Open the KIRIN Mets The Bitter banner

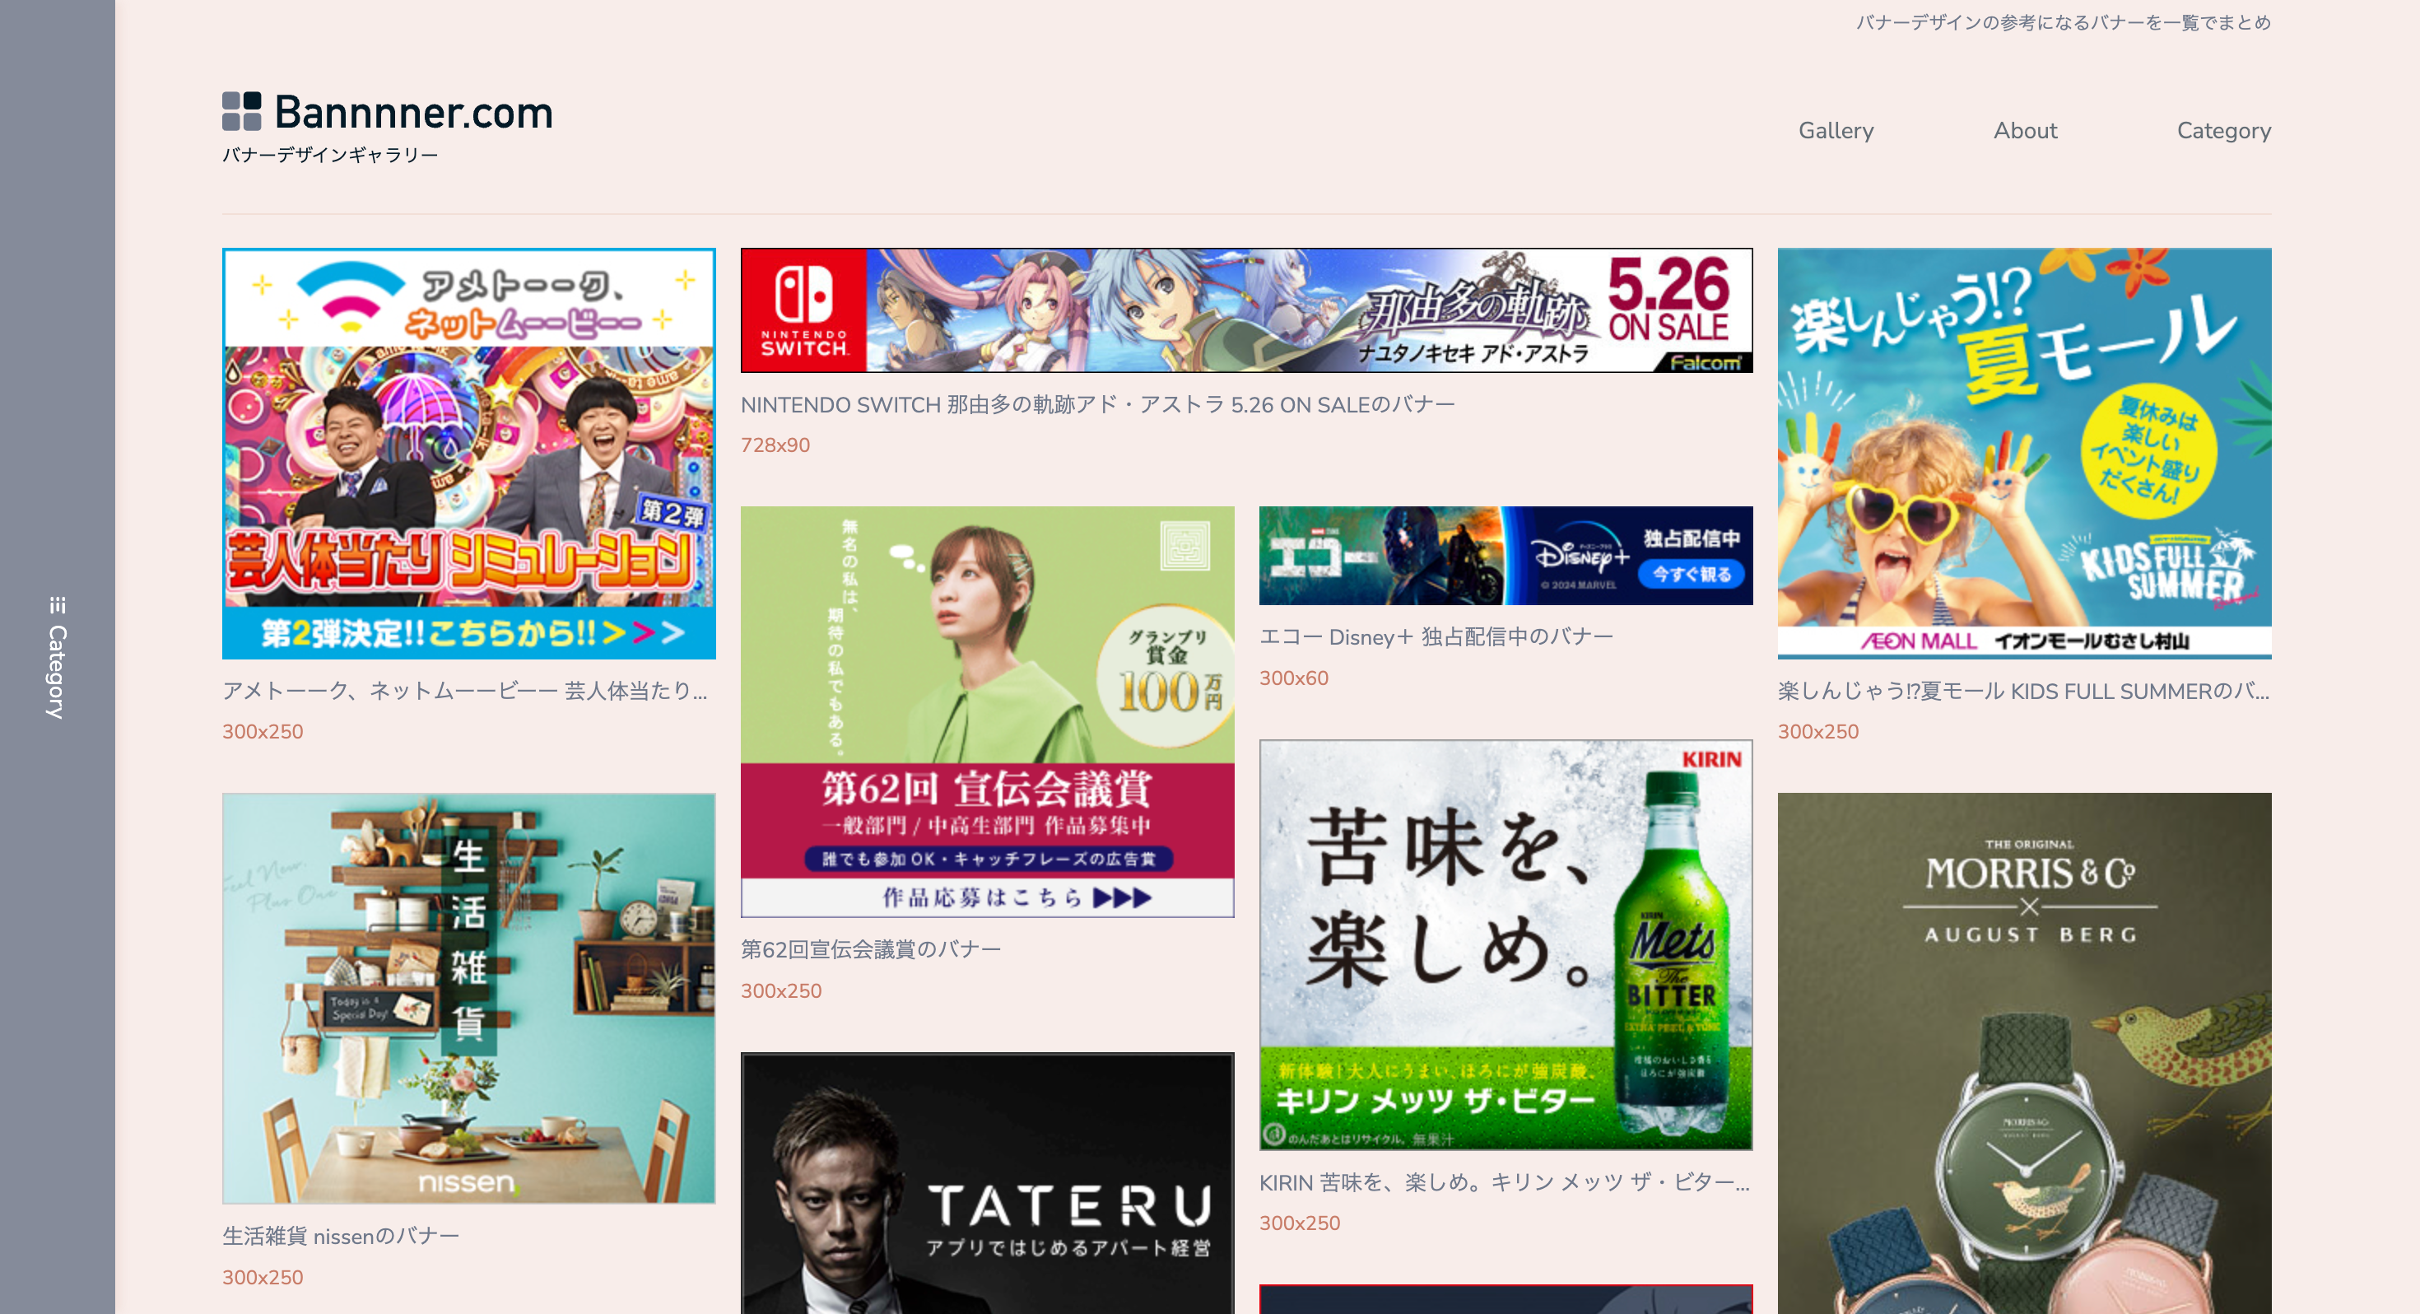pyautogui.click(x=1505, y=944)
